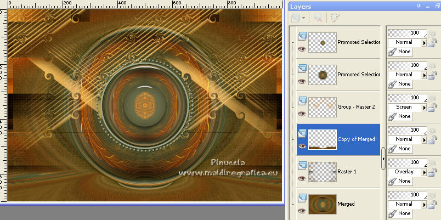
Task: Pin the Layers palette with pushpin icon
Action: (x=419, y=6)
